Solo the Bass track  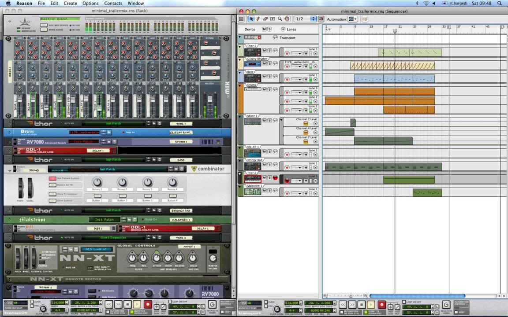(x=269, y=77)
